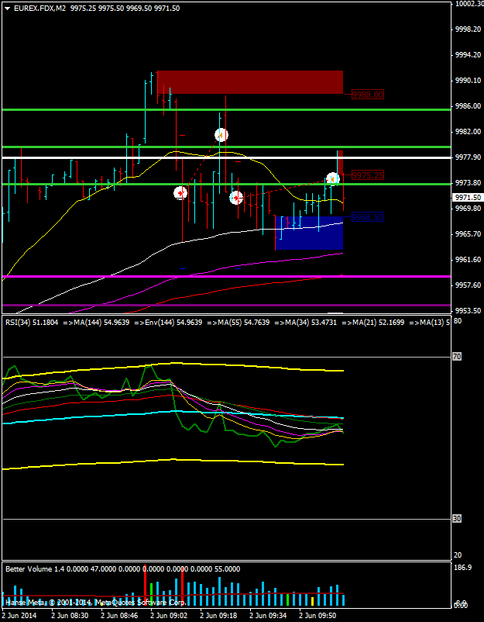Click current price 9971.50 on price axis

coord(466,198)
